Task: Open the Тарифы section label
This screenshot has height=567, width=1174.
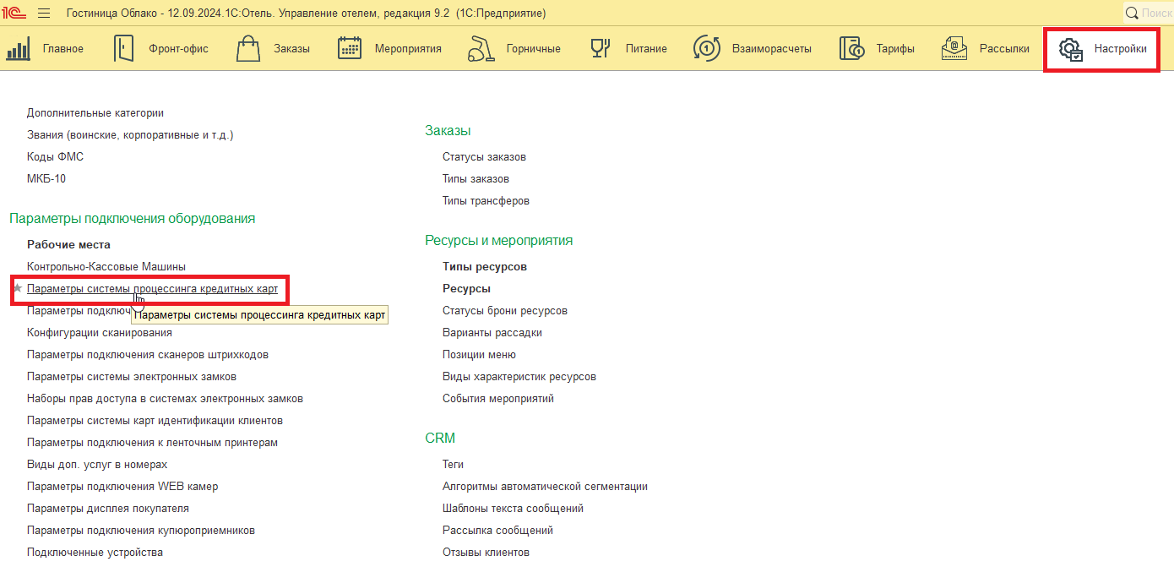Action: click(x=895, y=49)
